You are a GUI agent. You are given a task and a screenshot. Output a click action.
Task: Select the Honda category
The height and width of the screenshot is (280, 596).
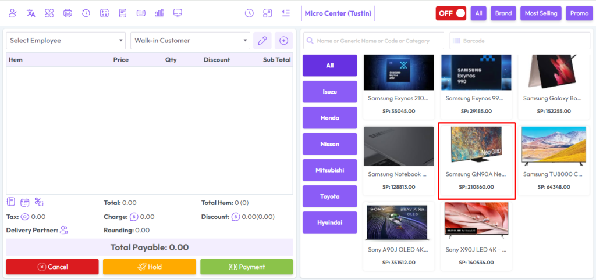point(329,117)
